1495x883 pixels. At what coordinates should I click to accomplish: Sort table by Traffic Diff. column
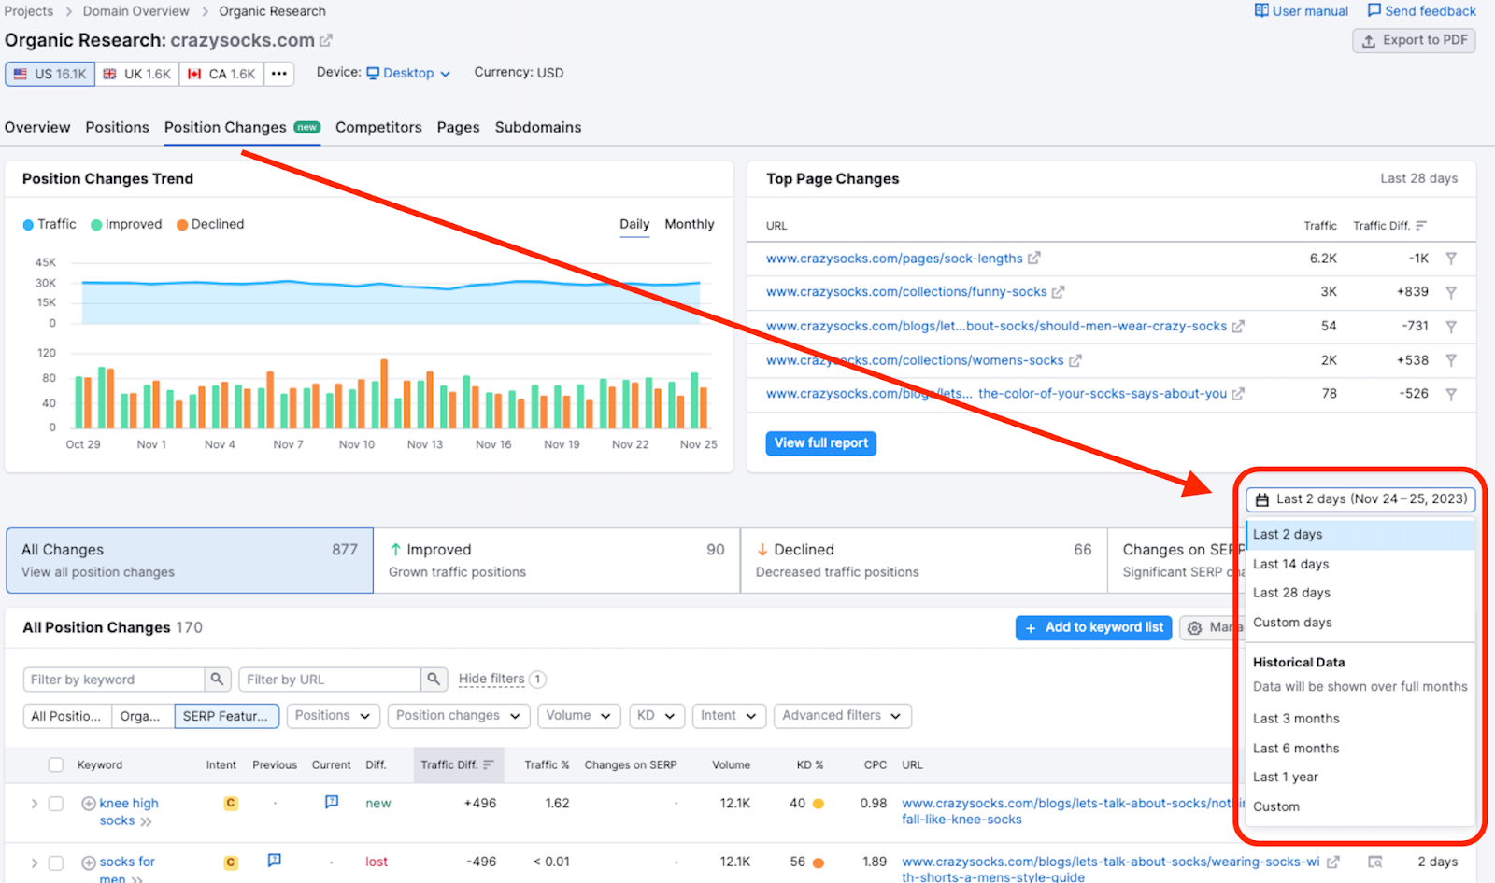click(x=458, y=765)
